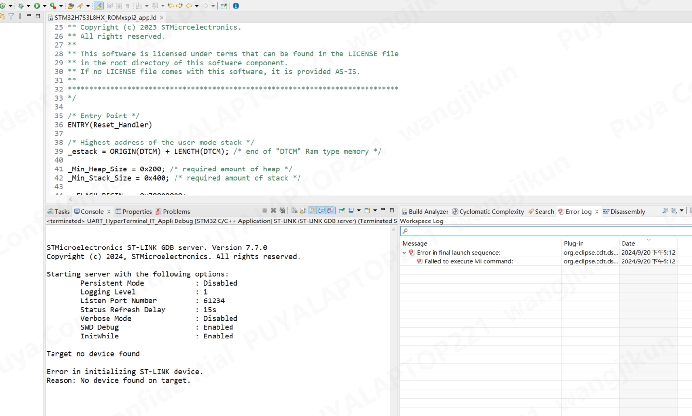Click the Pin Console icon

342,210
